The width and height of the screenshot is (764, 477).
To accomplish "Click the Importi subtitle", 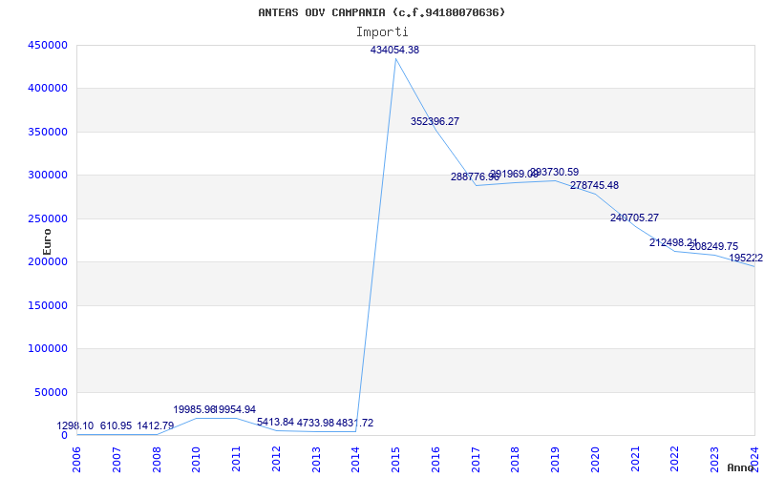I will 382,32.
